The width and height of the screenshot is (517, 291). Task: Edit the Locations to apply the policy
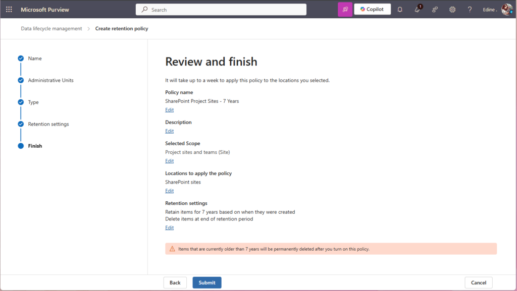pos(170,191)
